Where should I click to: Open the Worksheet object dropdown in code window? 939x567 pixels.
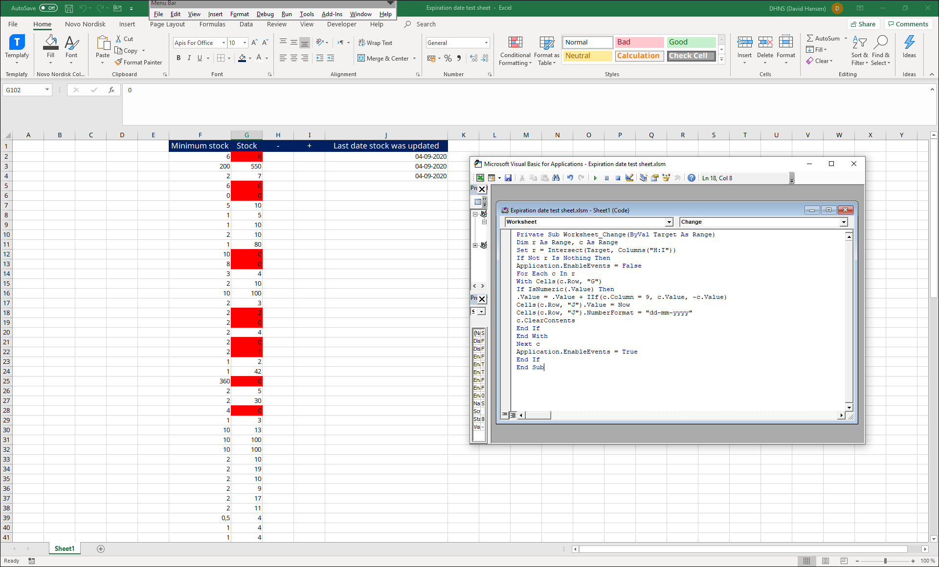tap(669, 222)
